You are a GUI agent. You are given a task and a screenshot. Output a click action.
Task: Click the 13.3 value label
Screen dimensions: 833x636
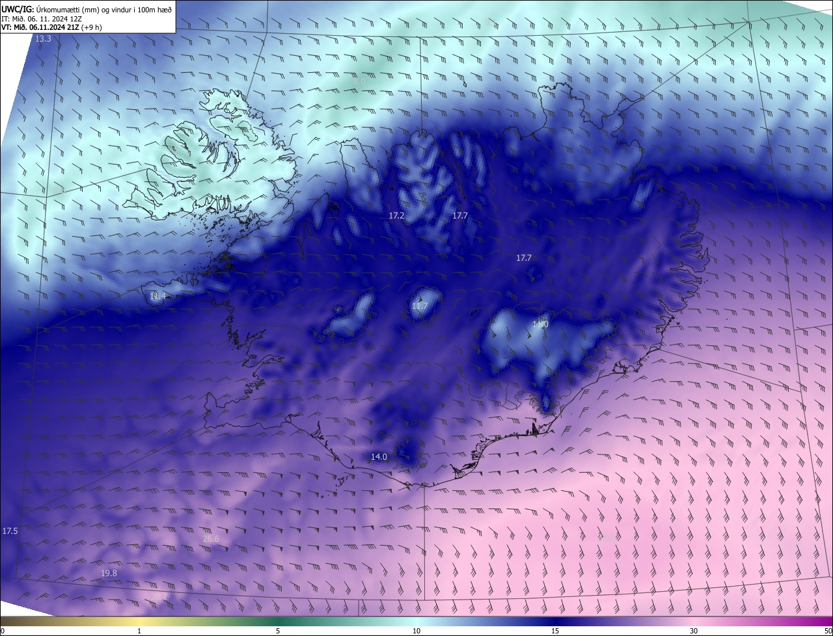coord(43,39)
